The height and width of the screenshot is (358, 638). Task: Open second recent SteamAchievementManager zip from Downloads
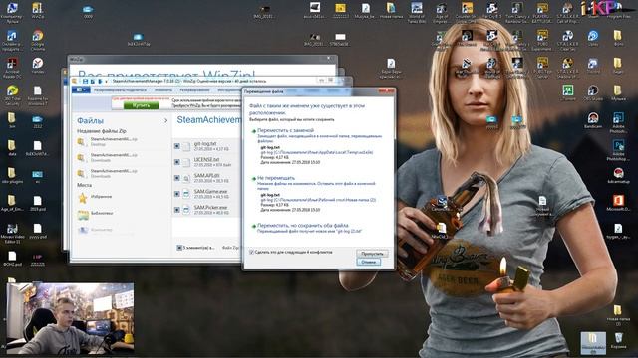pos(107,157)
